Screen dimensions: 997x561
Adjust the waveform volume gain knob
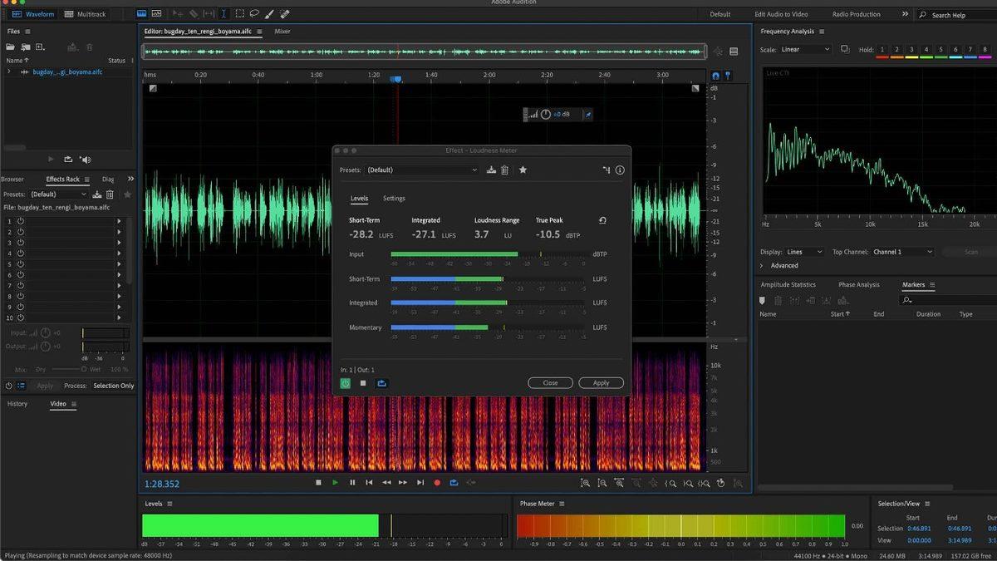(x=545, y=114)
